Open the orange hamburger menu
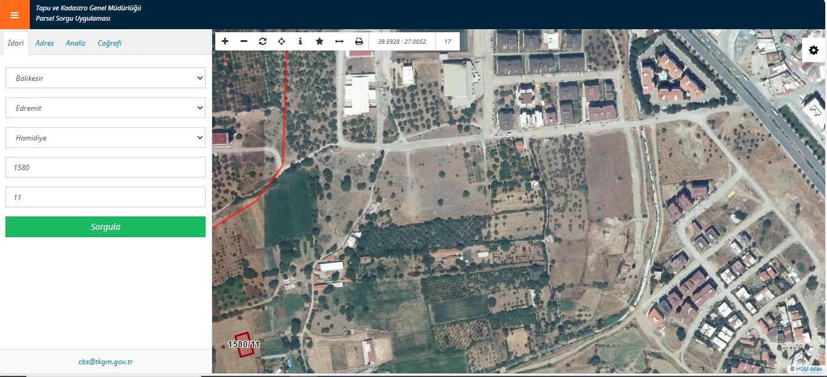This screenshot has height=377, width=827. tap(15, 15)
